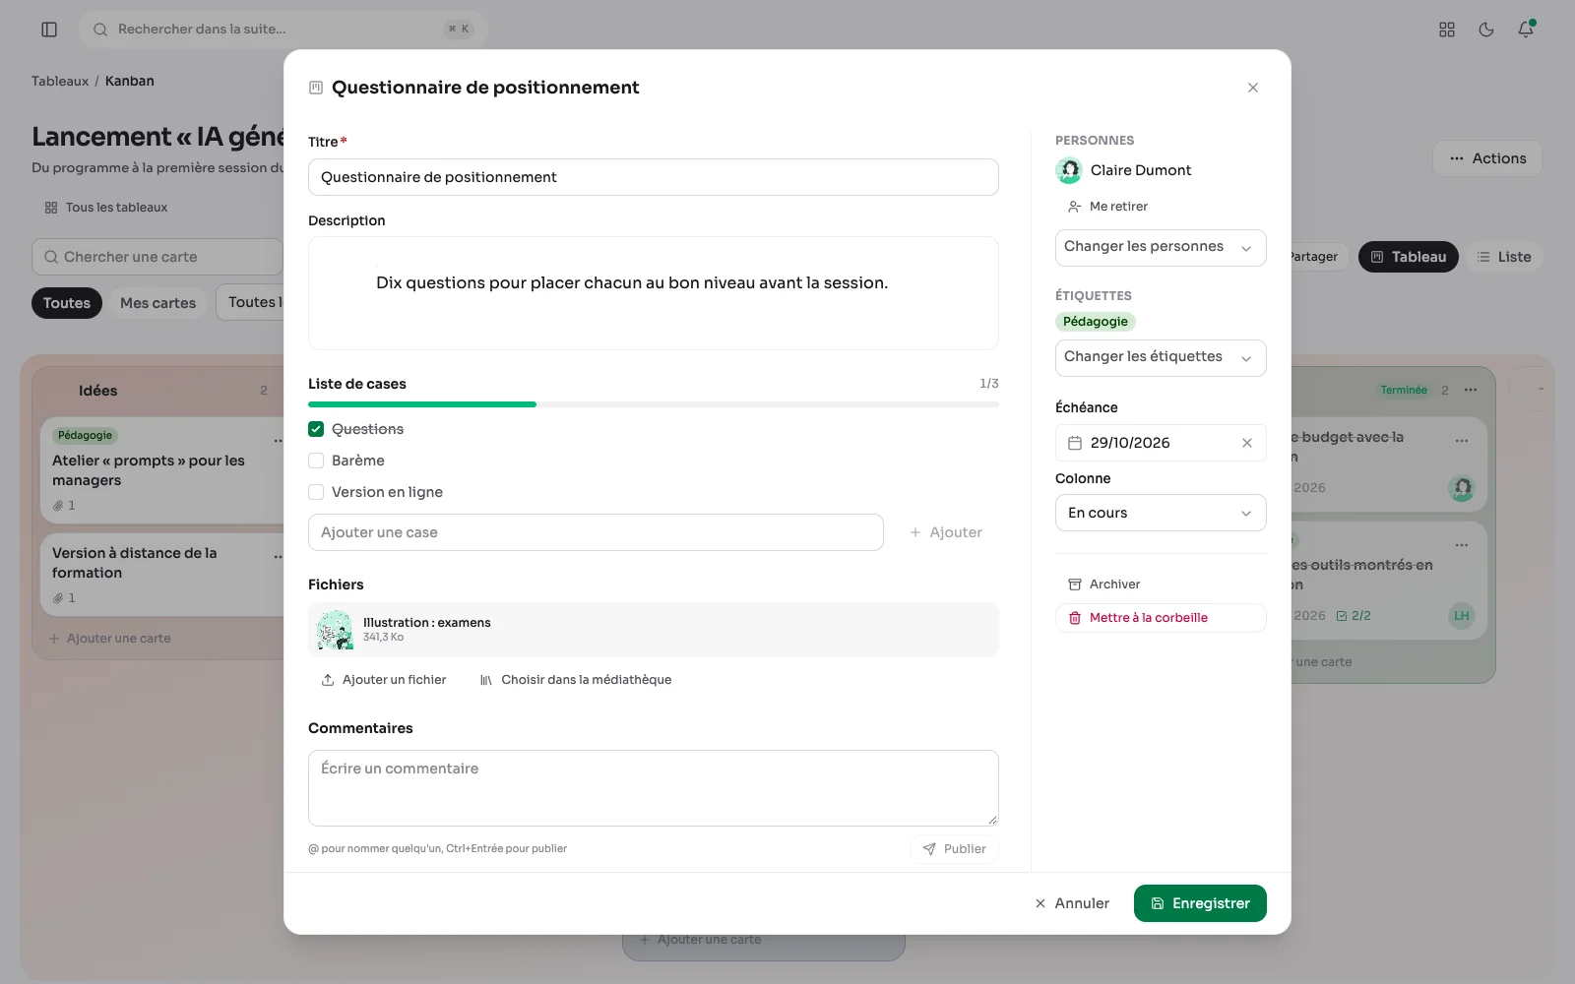Switch to the Liste view
This screenshot has width=1575, height=984.
1503,257
